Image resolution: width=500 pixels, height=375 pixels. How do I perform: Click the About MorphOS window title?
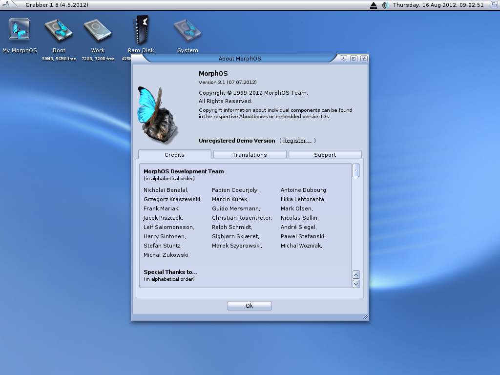[240, 59]
